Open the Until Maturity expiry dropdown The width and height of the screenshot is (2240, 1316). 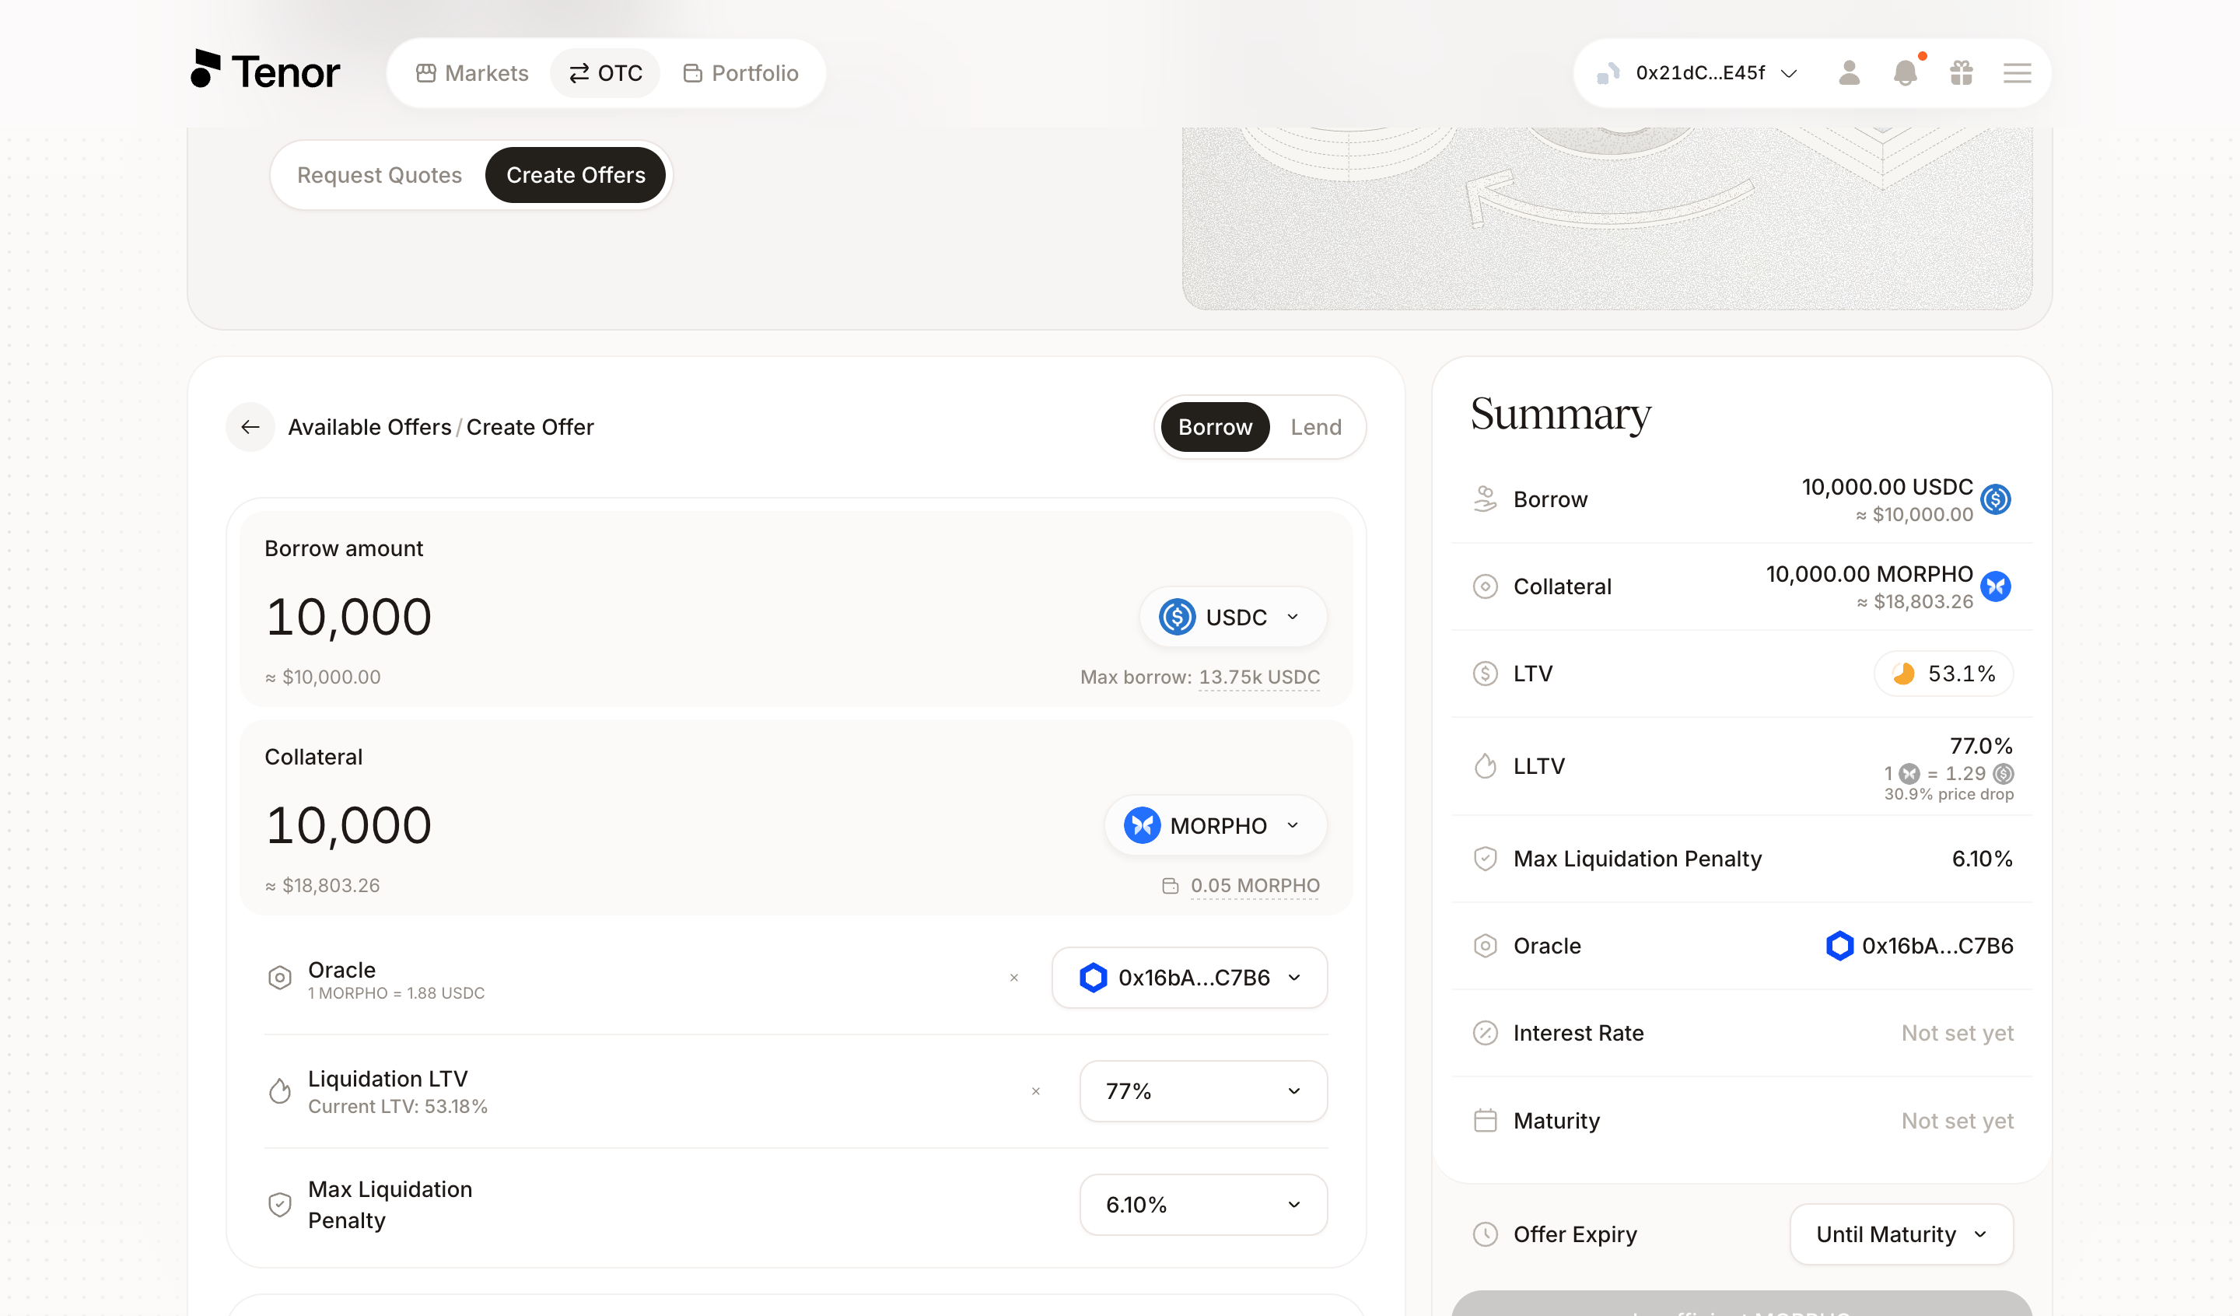point(1902,1234)
